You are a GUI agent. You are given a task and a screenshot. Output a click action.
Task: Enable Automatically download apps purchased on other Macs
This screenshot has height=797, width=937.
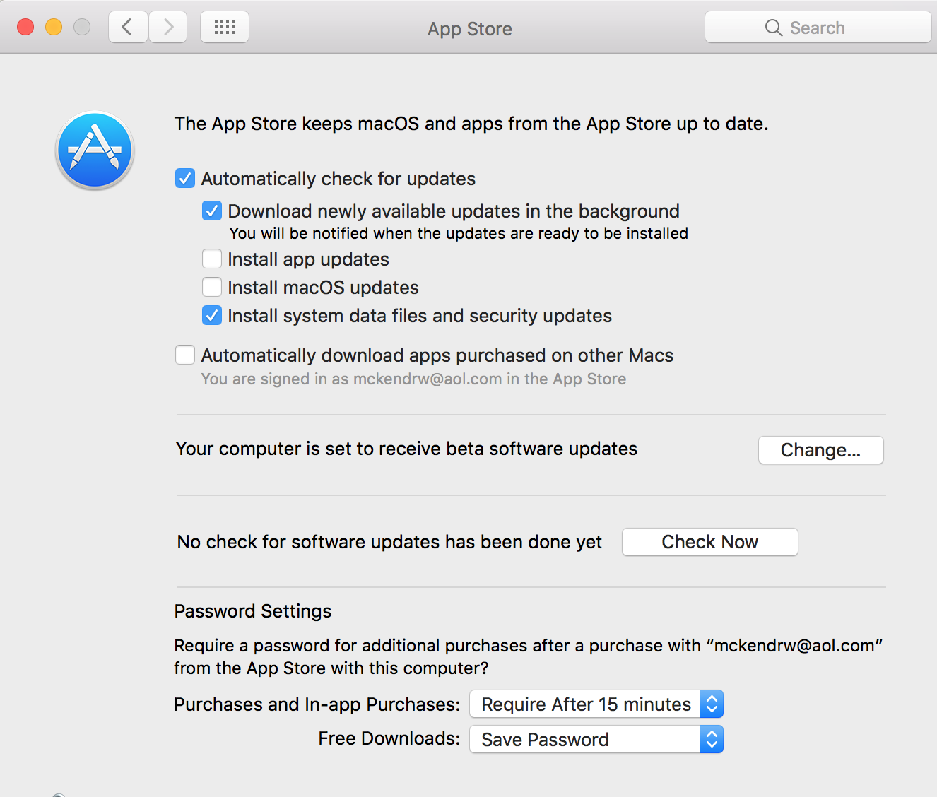click(x=185, y=355)
